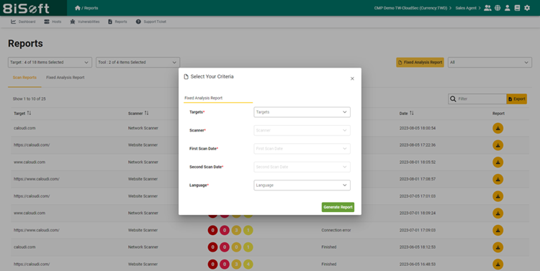Sort table by Date column arrows
The height and width of the screenshot is (271, 540).
pyautogui.click(x=412, y=113)
